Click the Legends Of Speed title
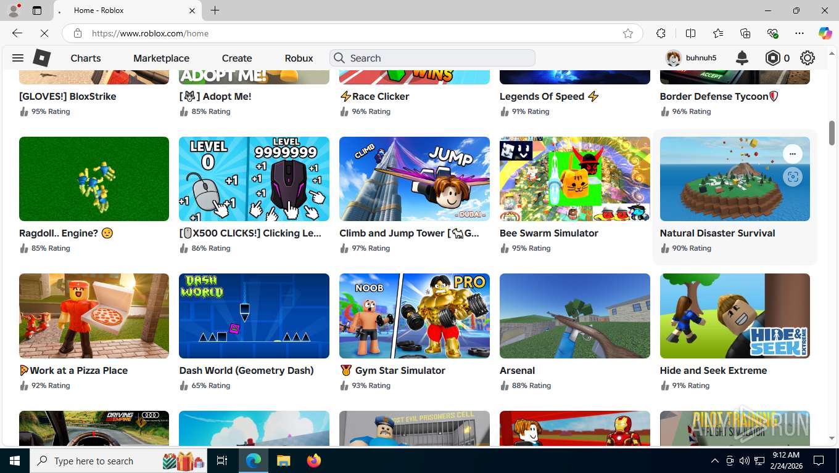Viewport: 839px width, 473px height. pyautogui.click(x=549, y=96)
